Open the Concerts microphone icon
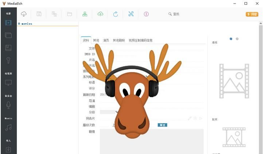 coord(8,105)
